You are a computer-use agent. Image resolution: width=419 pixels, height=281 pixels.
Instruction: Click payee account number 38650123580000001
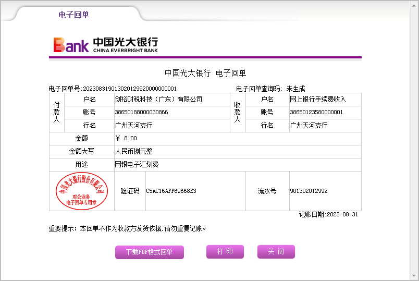(x=316, y=112)
